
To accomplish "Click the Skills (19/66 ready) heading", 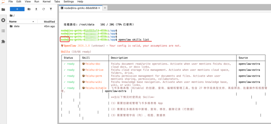I will point(76,52).
